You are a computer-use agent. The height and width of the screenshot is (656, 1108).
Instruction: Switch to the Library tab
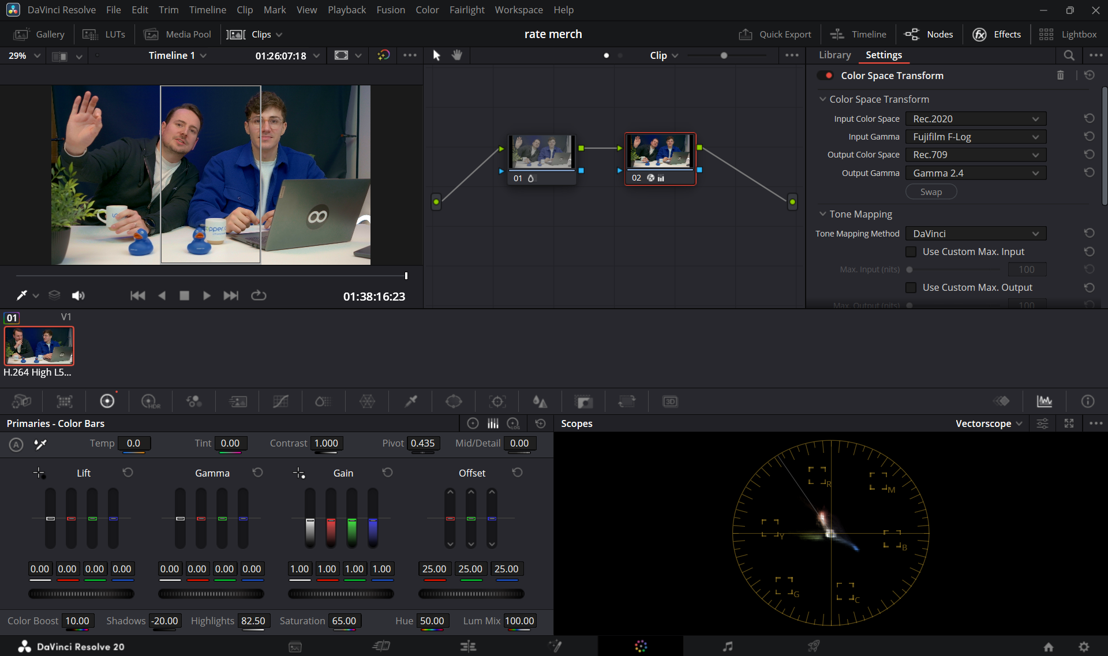point(834,55)
